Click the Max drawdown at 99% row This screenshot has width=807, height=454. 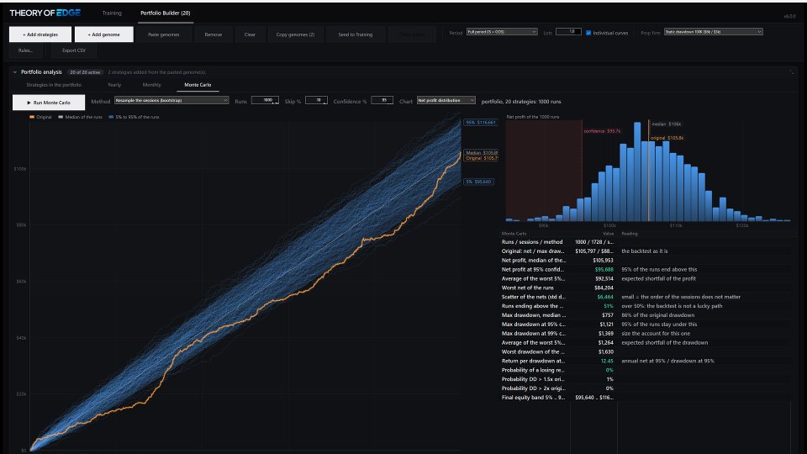point(646,334)
